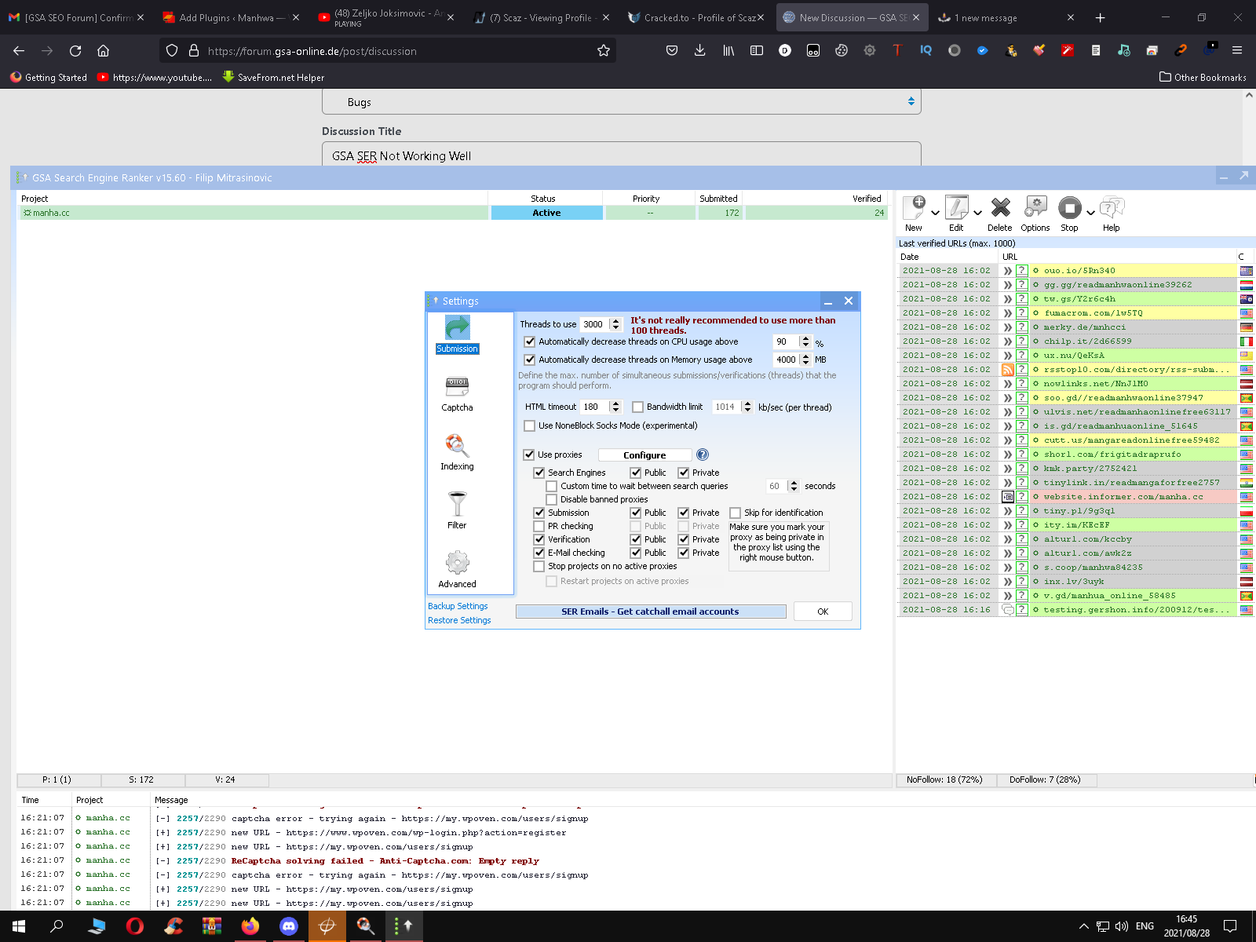Open Firefox application menu hamburger icon
The width and height of the screenshot is (1256, 942).
point(1237,50)
